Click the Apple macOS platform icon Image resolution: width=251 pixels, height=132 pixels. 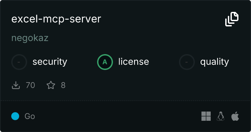235,116
